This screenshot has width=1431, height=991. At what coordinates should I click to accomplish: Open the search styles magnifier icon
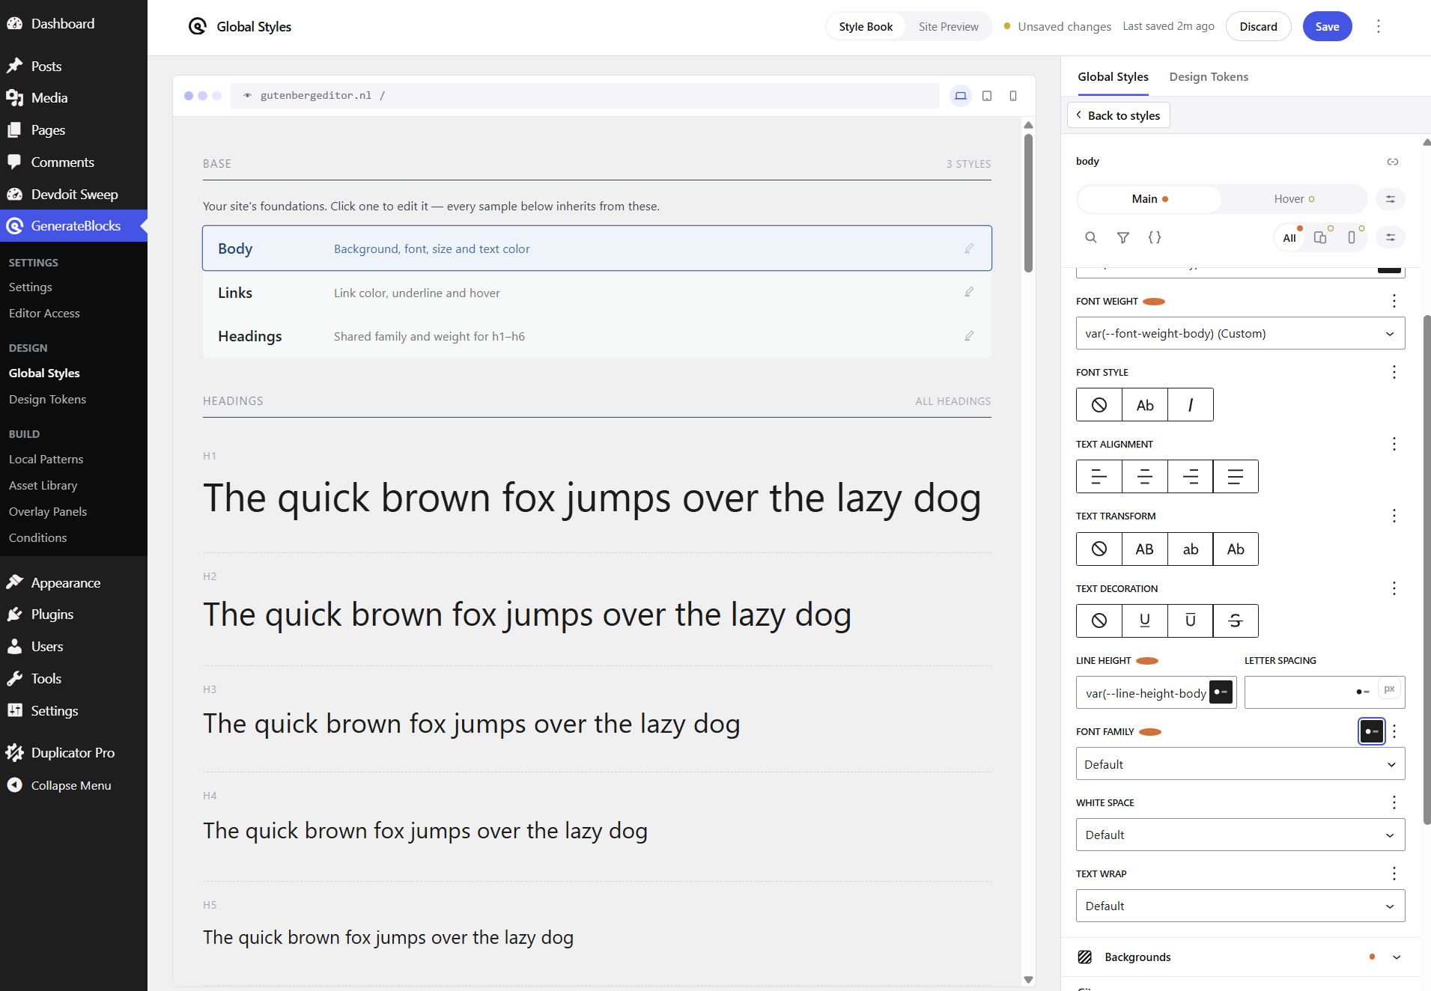pos(1091,237)
